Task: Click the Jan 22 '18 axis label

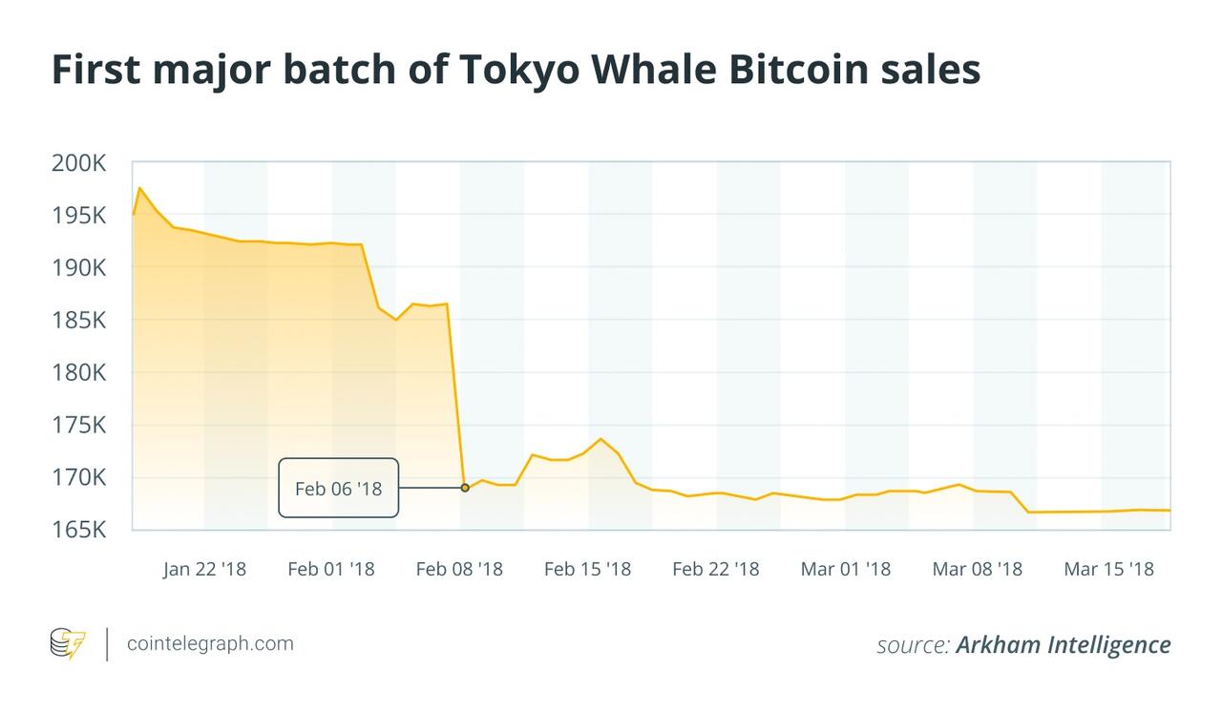Action: [204, 570]
